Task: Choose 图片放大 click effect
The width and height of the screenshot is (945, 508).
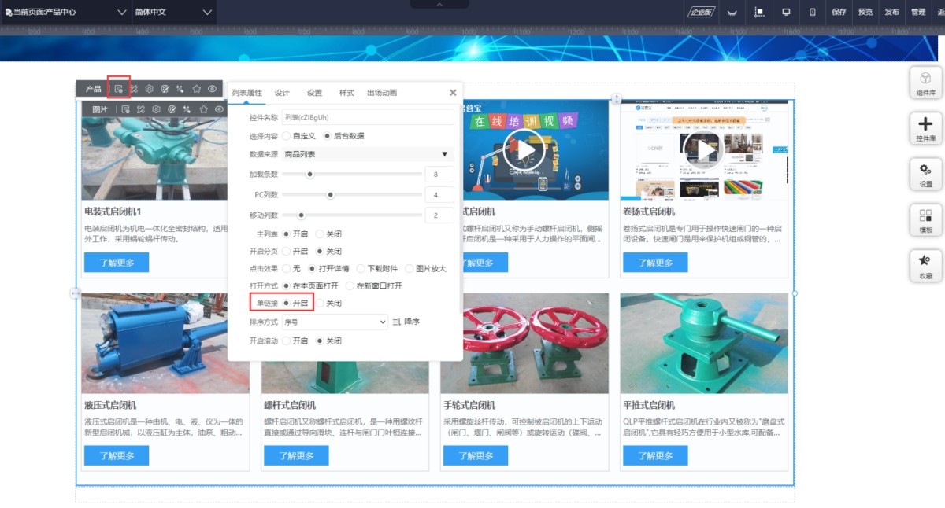Action: tap(409, 269)
